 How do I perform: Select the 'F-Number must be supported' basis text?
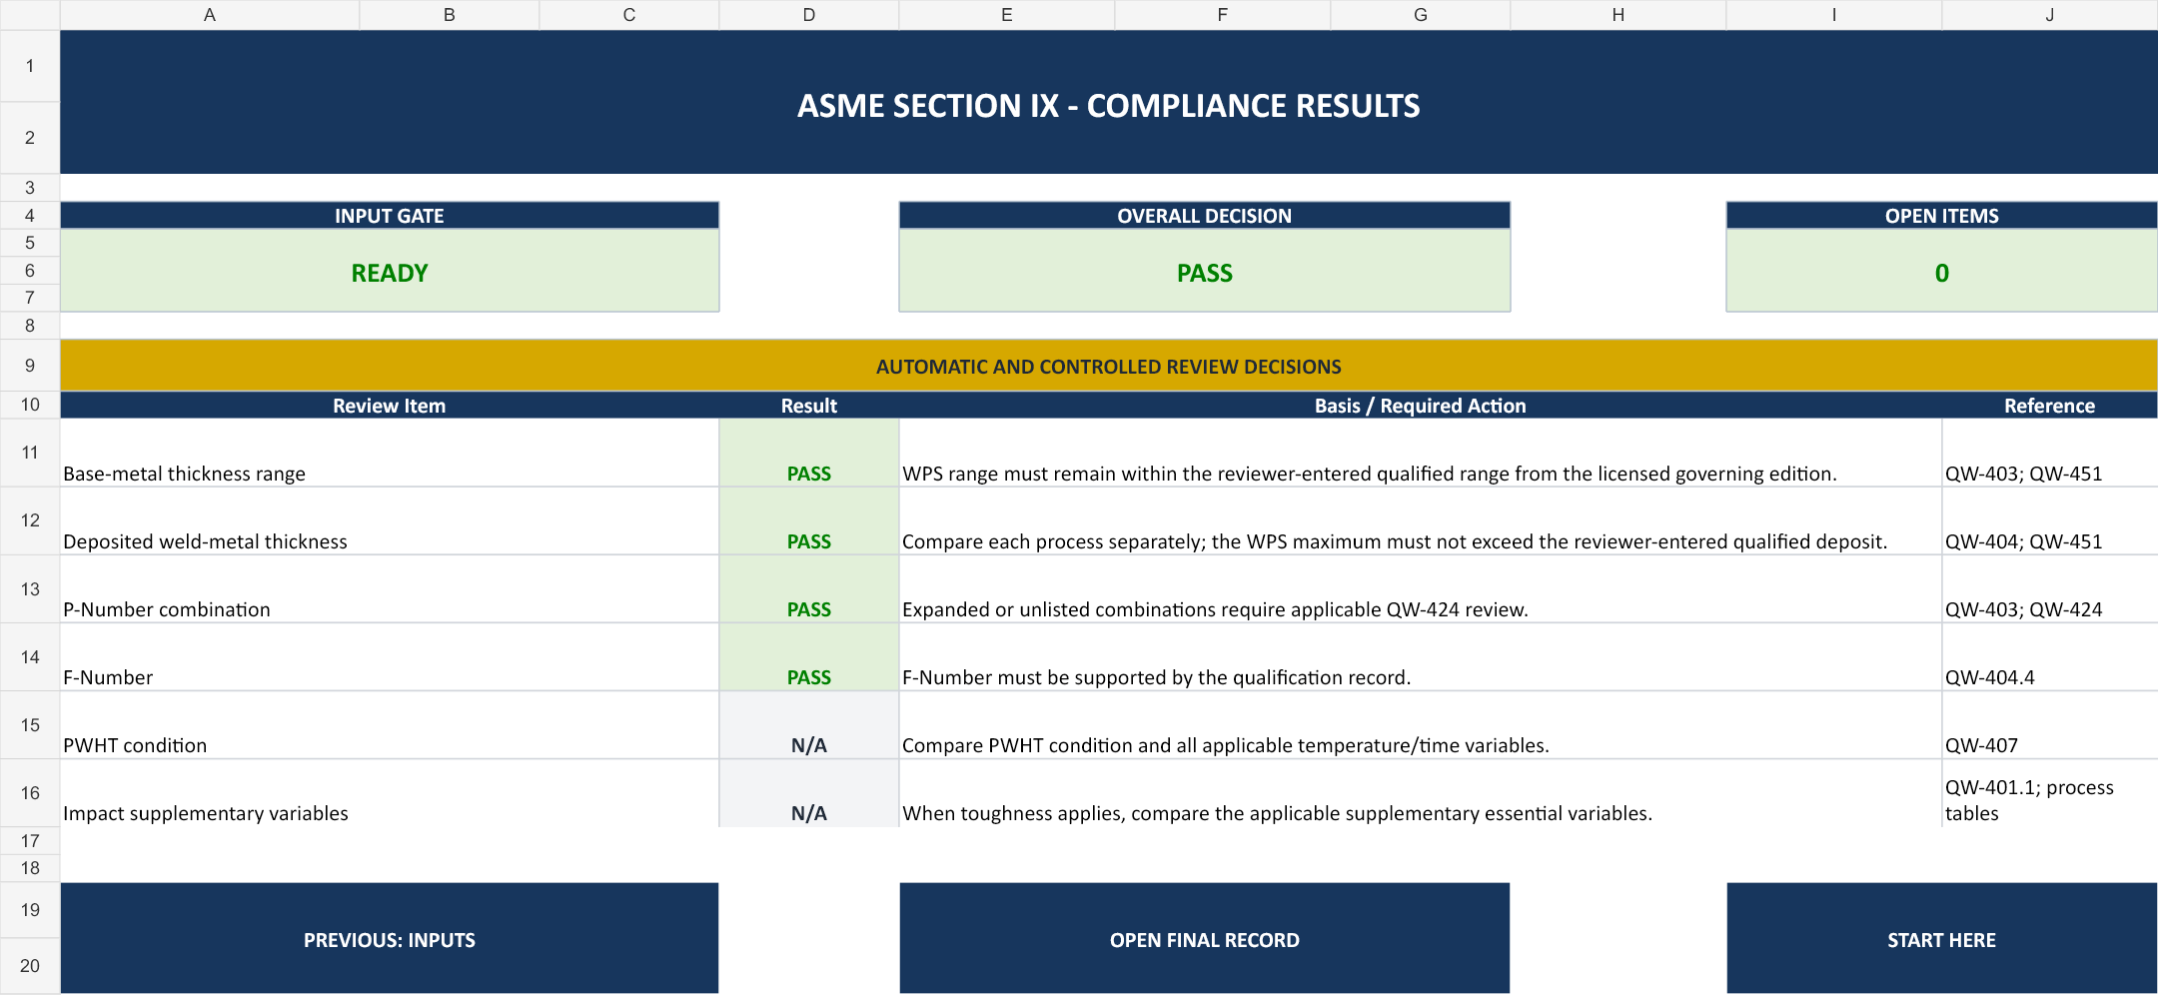[1156, 677]
